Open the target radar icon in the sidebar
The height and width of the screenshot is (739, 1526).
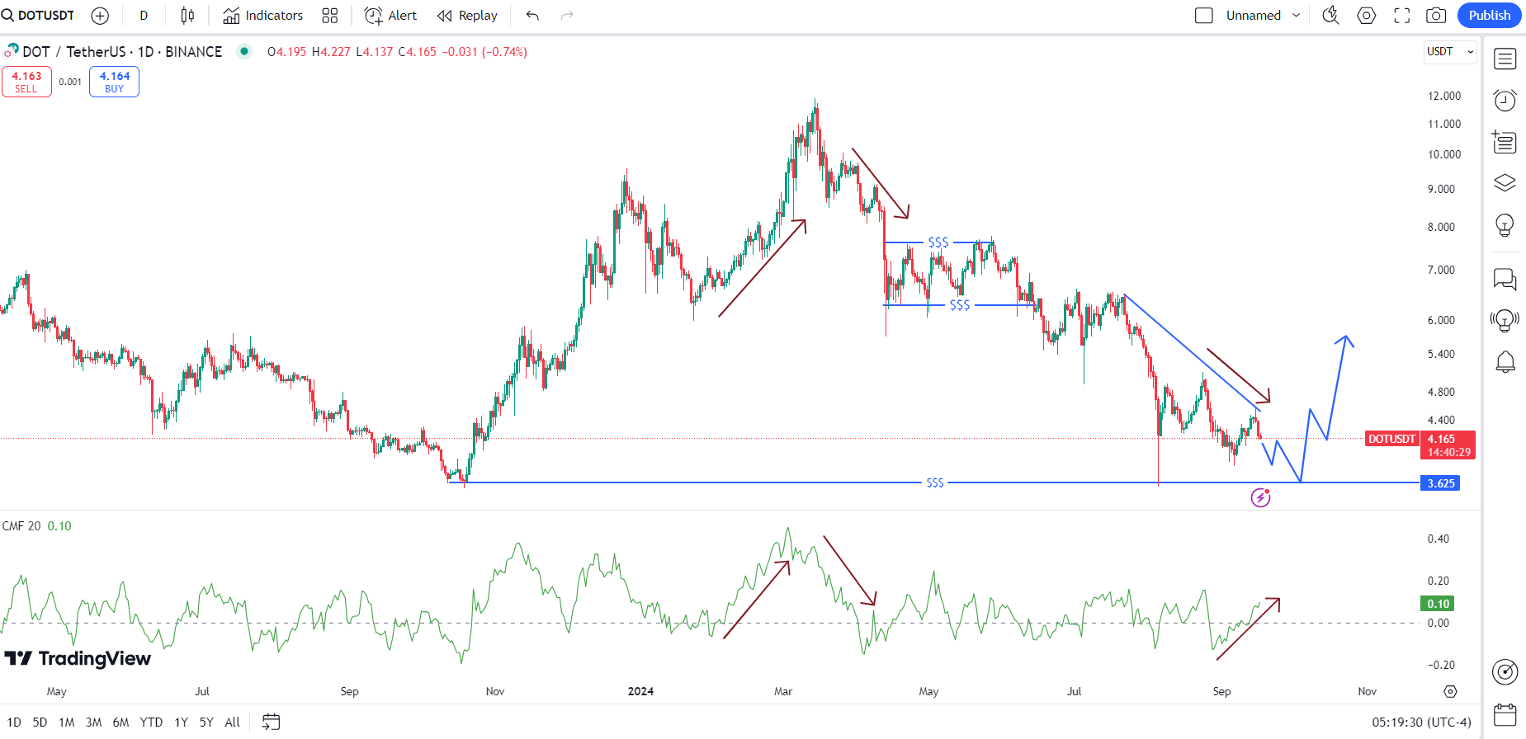(1505, 672)
